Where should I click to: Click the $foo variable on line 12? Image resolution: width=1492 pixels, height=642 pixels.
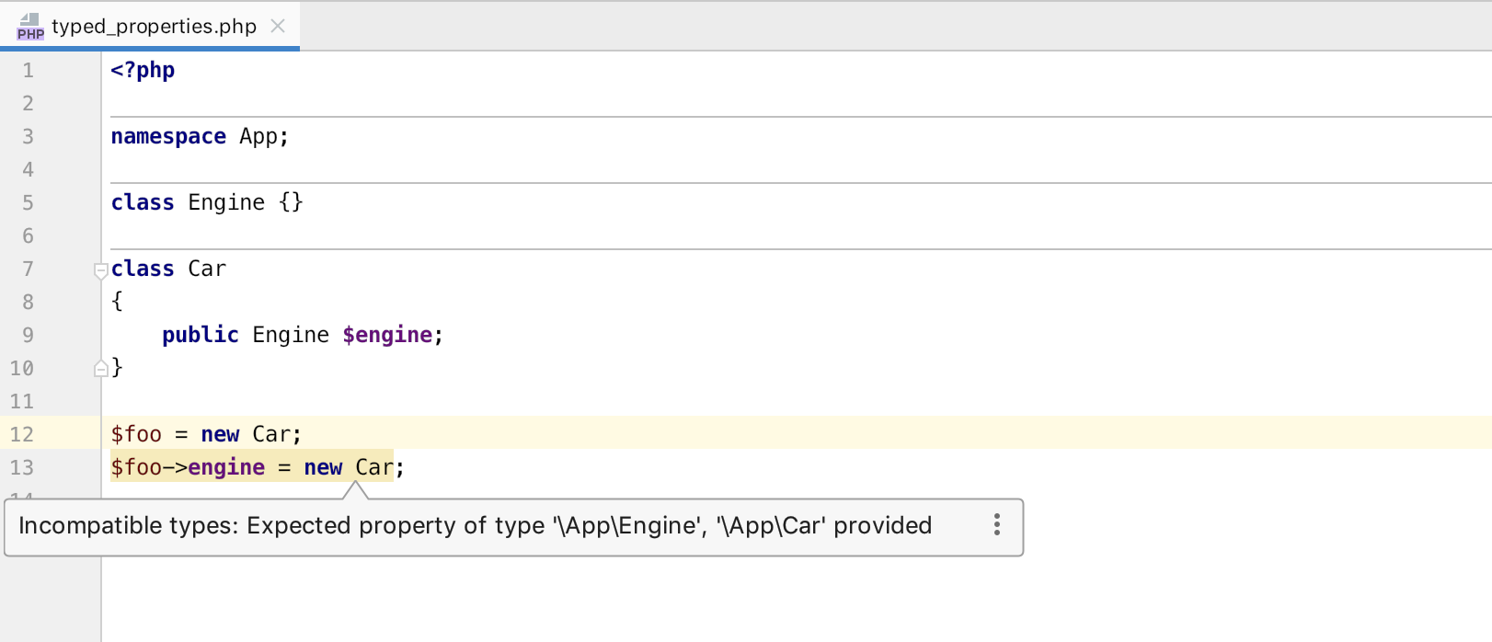pos(136,434)
